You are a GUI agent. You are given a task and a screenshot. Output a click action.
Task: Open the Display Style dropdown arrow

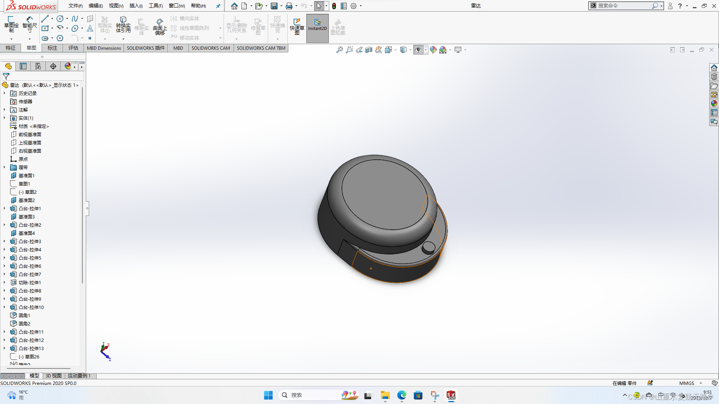coord(410,49)
